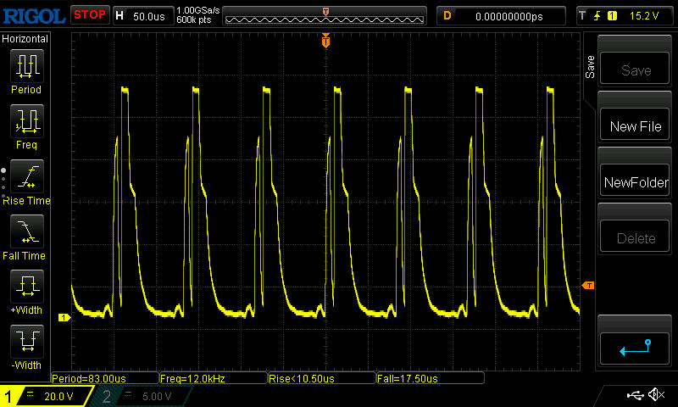
Task: Select the -Width measurement icon
Action: [25, 341]
